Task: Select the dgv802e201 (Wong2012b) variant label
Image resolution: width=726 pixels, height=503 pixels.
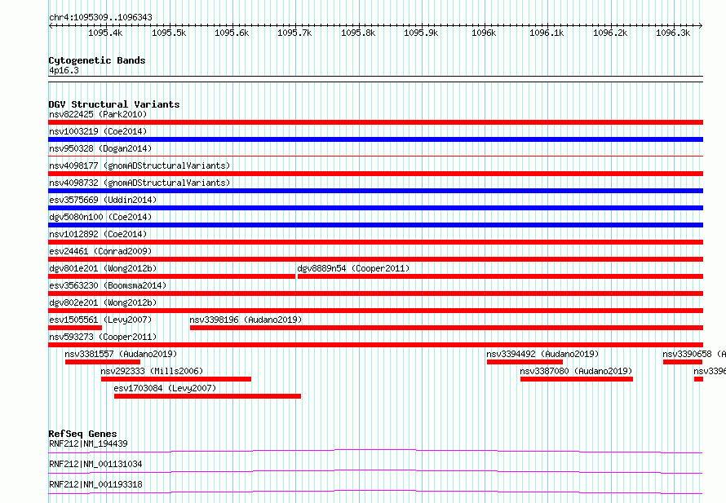Action: point(103,302)
